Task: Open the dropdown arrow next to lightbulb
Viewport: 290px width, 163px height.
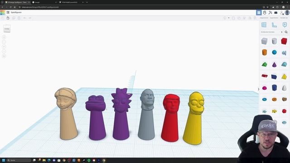Action: pos(229,18)
